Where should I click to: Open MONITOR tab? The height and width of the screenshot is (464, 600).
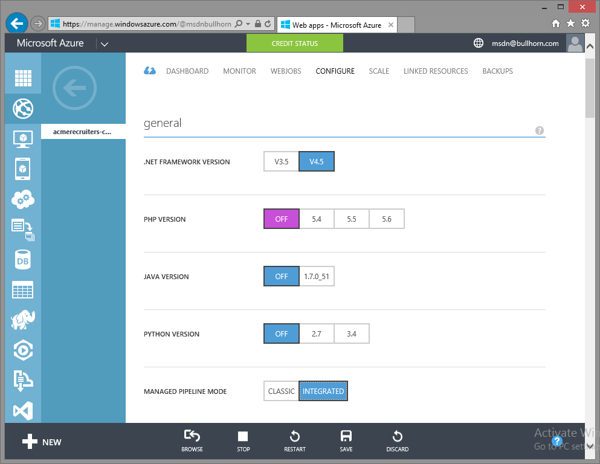coord(239,71)
